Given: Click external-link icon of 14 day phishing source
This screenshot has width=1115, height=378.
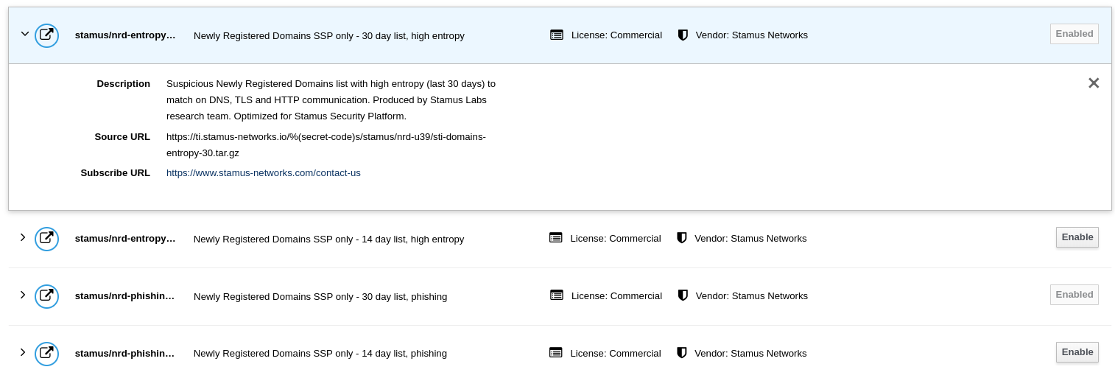Looking at the screenshot, I should click(46, 353).
